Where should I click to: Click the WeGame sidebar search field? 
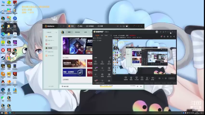[50, 32]
